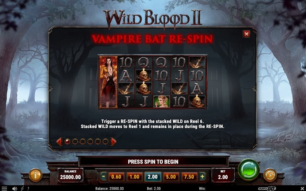Open the hamburger menu in bottom bar
The image size is (306, 191).
pos(4,188)
